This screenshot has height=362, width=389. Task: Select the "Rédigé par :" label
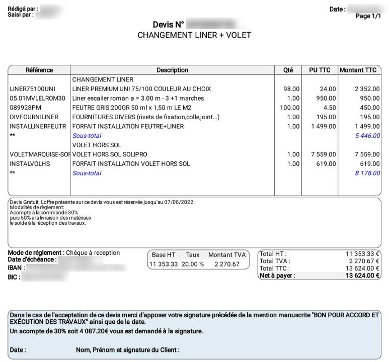(x=23, y=9)
